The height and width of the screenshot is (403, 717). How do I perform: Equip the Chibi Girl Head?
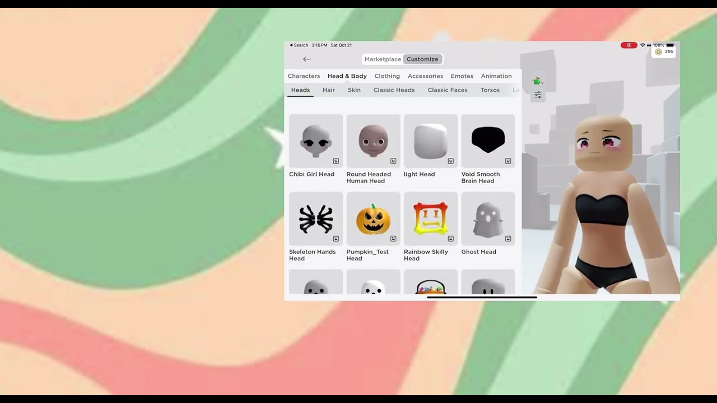(316, 140)
